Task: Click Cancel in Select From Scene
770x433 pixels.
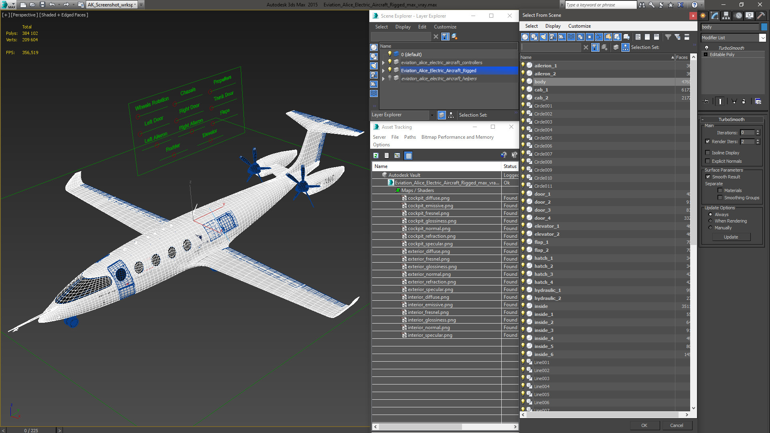Action: 677,425
